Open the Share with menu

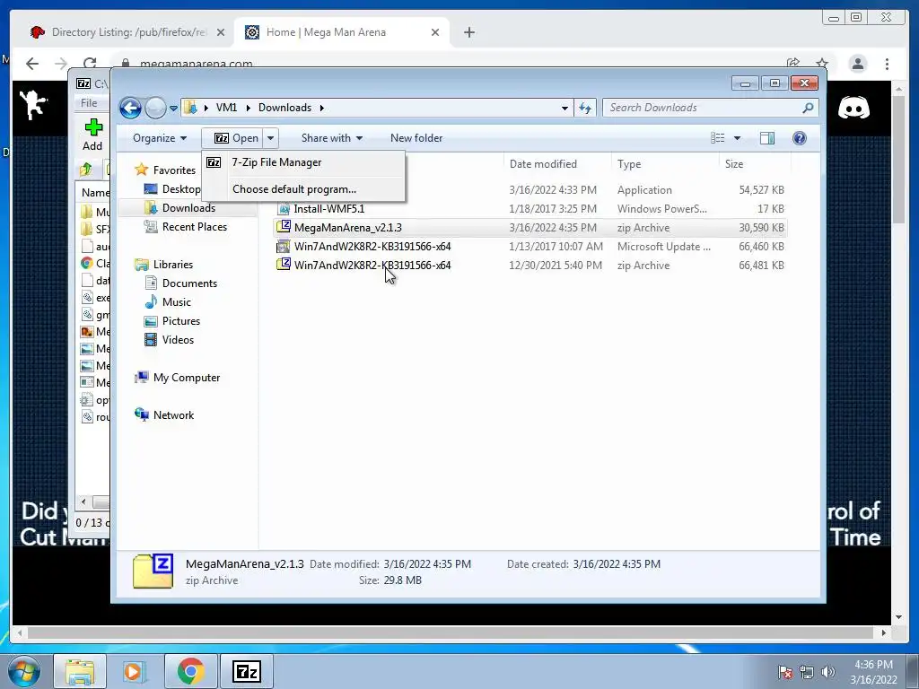click(332, 138)
